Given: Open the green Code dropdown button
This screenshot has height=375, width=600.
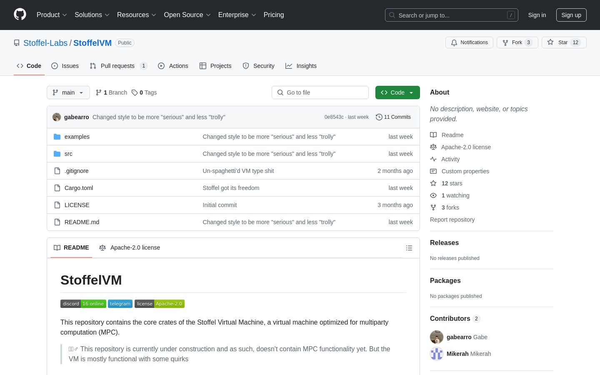Looking at the screenshot, I should 397,92.
